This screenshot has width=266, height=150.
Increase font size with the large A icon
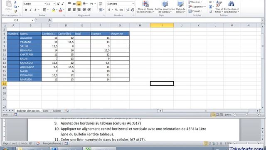(58, 4)
